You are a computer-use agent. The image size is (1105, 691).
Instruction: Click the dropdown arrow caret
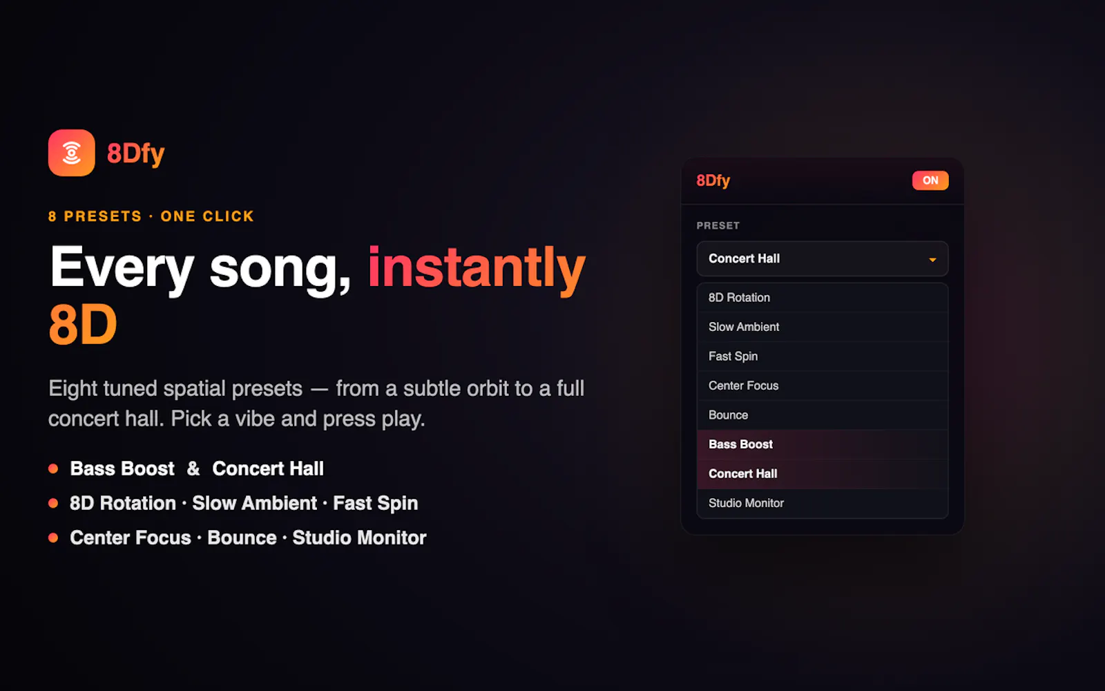click(x=932, y=260)
